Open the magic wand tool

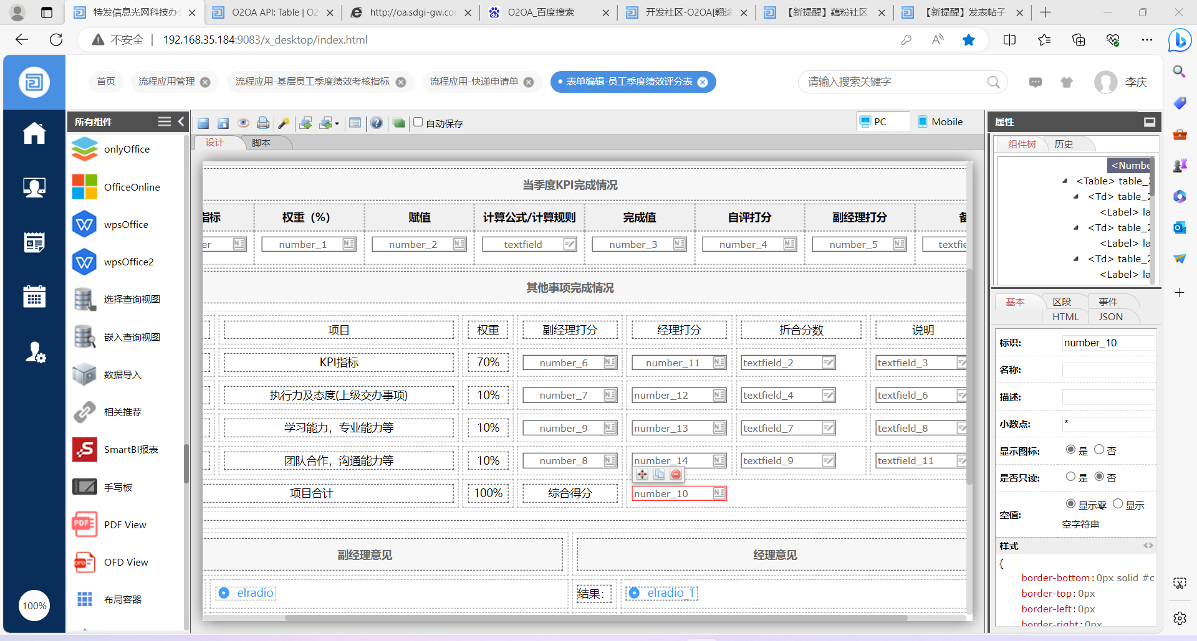284,123
